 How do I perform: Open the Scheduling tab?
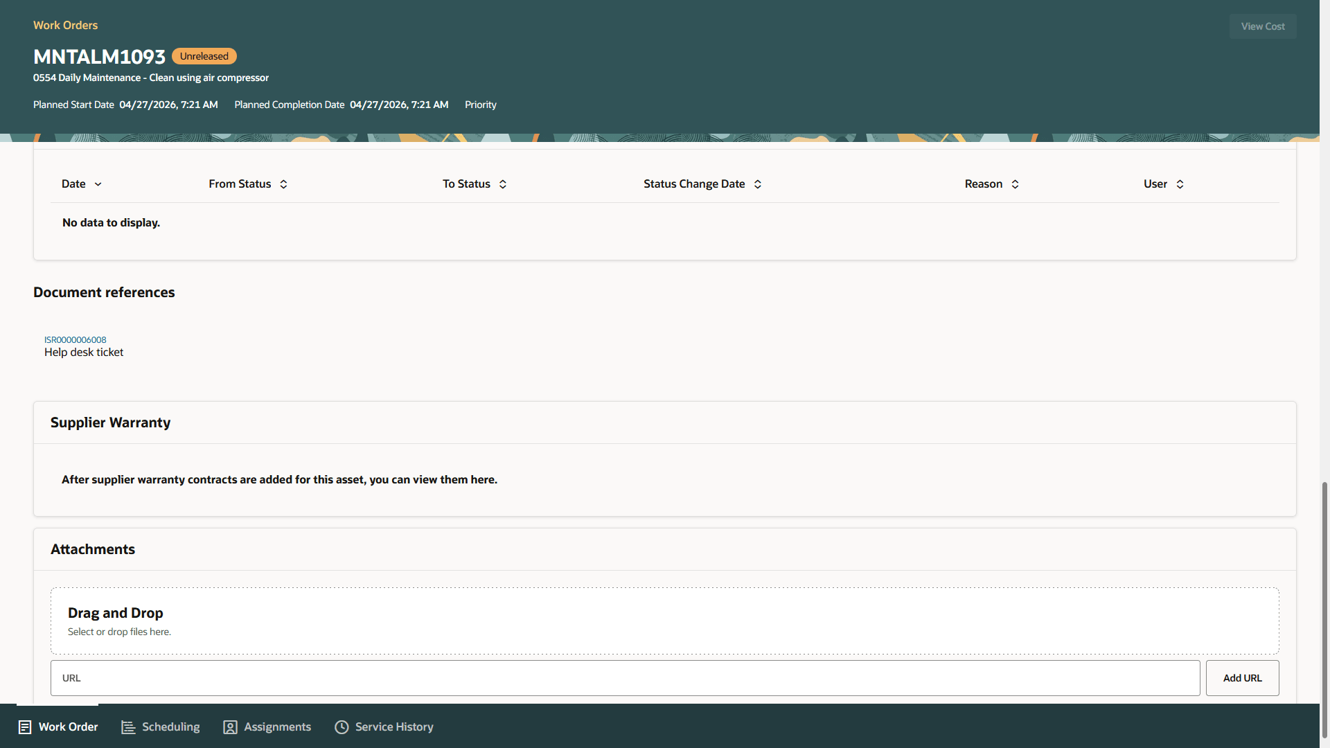[161, 727]
